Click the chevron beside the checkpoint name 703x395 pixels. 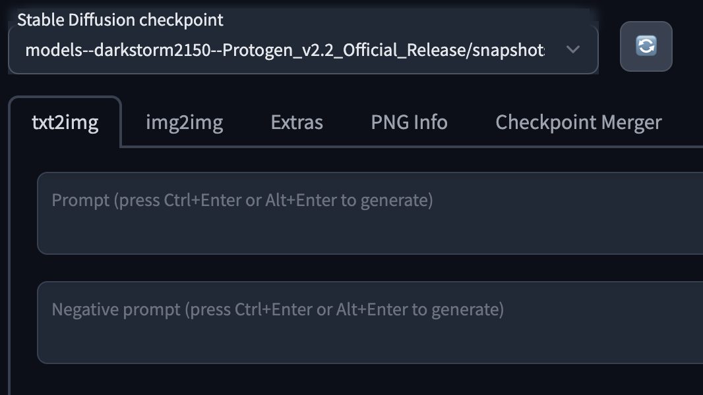pyautogui.click(x=573, y=49)
